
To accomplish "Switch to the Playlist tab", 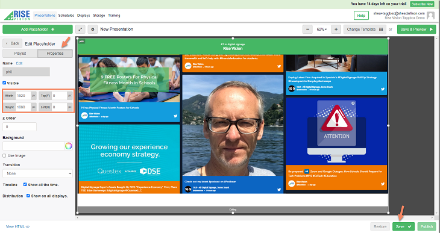I will [20, 53].
